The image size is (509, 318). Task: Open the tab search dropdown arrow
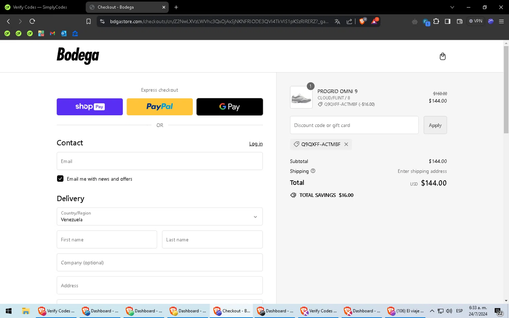point(452,7)
